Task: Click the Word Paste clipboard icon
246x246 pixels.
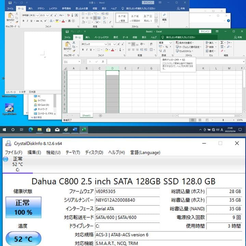Action: (x=11, y=16)
